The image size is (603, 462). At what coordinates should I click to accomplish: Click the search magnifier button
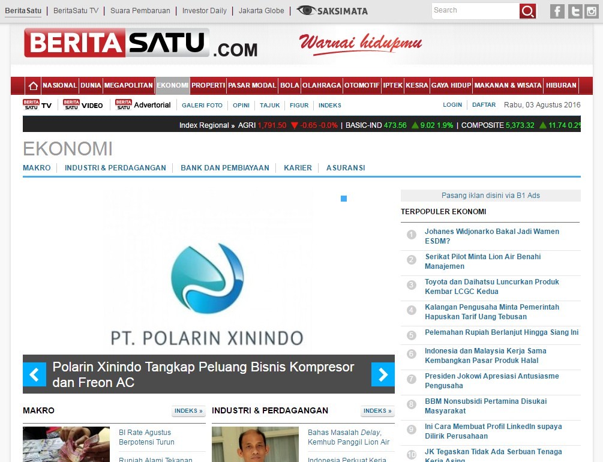pyautogui.click(x=527, y=11)
